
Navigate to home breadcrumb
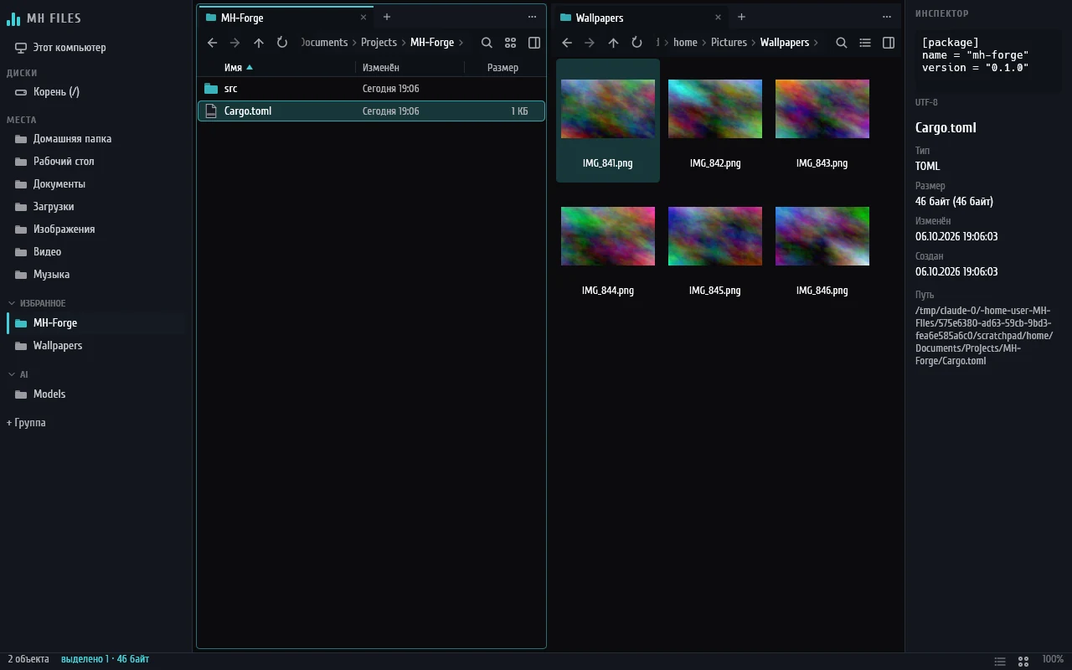(x=685, y=43)
